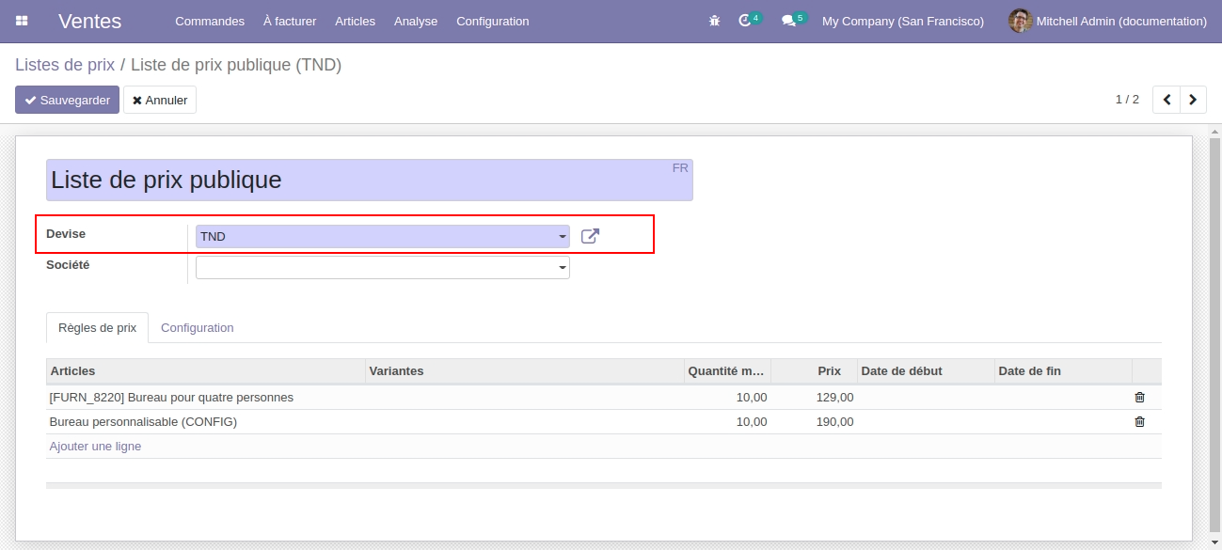Click Mitchell Admin user avatar
This screenshot has width=1222, height=550.
click(x=1020, y=21)
